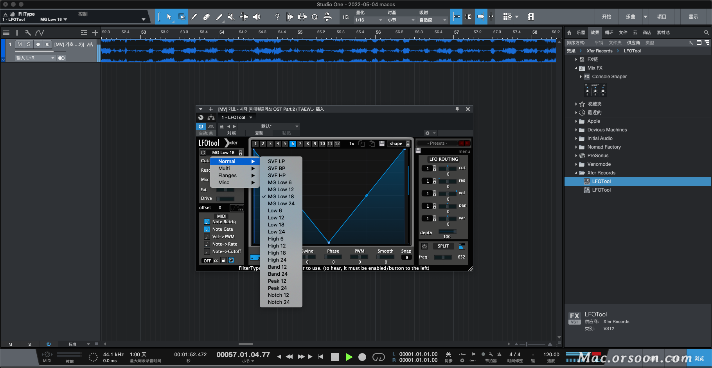Select Notch 24 from the filter menu
Image resolution: width=712 pixels, height=368 pixels.
point(279,302)
